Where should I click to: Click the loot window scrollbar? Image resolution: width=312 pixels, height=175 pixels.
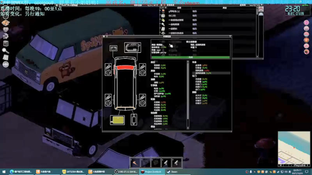click(257, 32)
